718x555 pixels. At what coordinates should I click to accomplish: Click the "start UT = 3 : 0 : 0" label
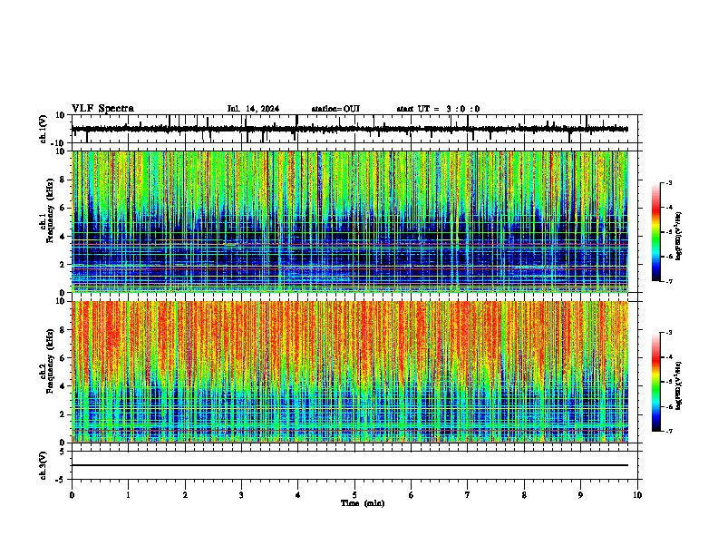coord(438,109)
